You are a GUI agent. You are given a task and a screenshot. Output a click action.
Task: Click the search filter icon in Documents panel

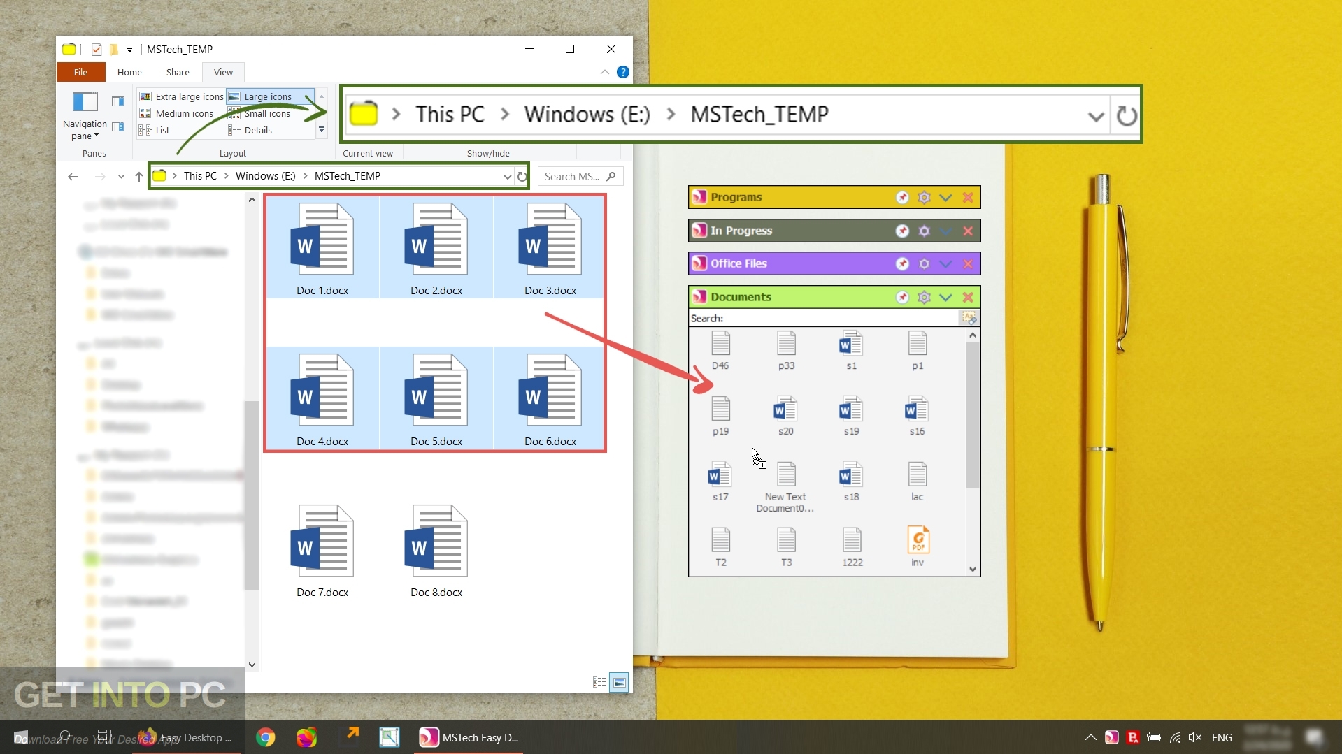point(969,318)
